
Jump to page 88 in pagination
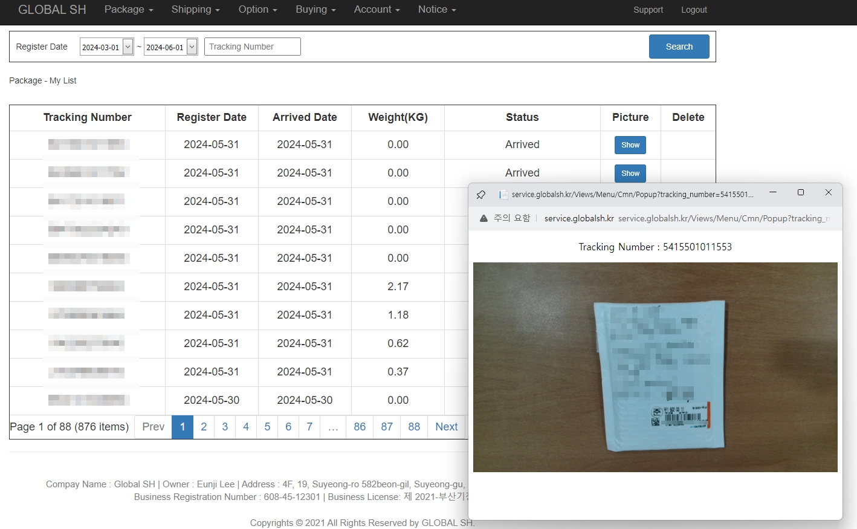pos(414,427)
